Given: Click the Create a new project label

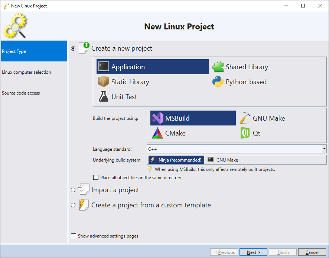Looking at the screenshot, I should coord(121,48).
